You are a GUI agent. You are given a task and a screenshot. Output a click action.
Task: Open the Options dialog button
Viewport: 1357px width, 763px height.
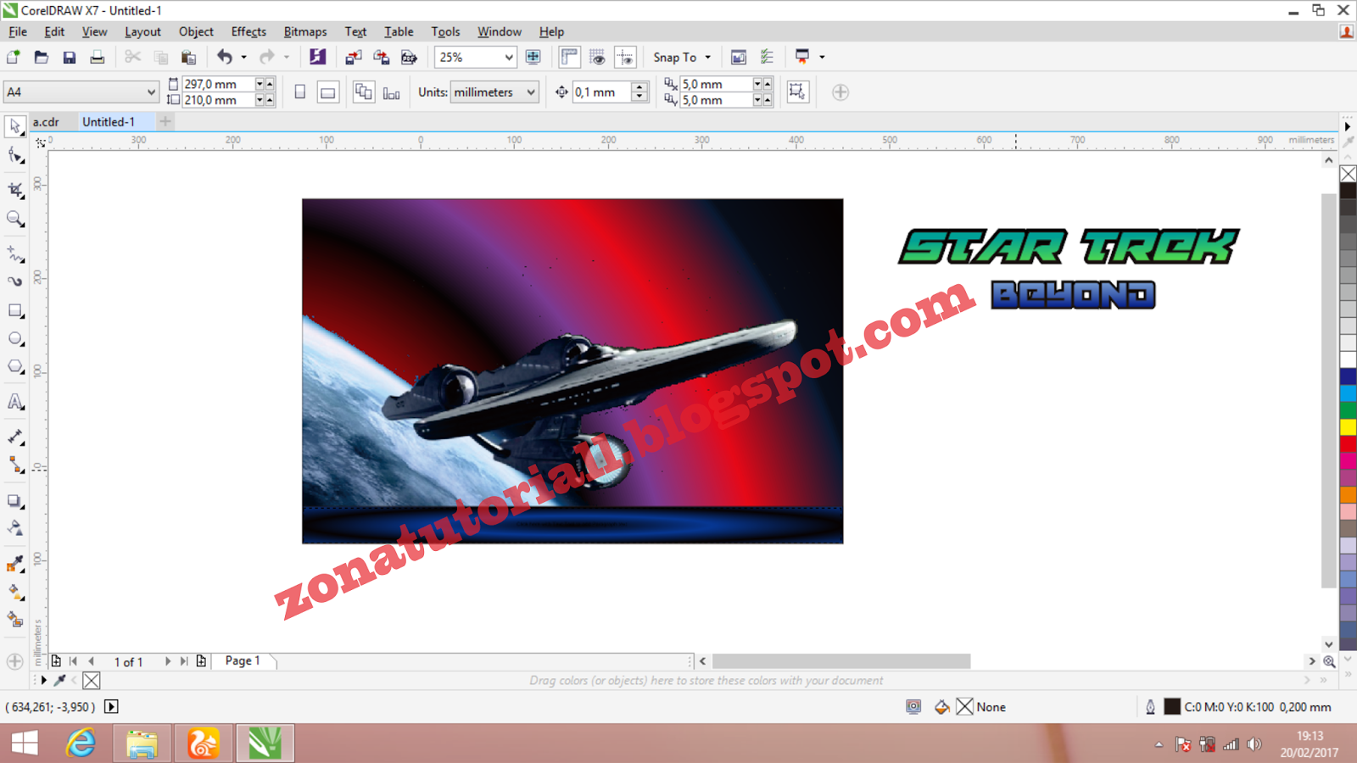click(x=739, y=57)
